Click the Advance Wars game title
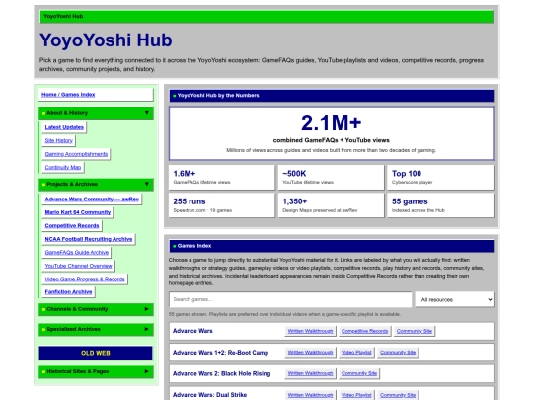533x400 pixels. 192,331
